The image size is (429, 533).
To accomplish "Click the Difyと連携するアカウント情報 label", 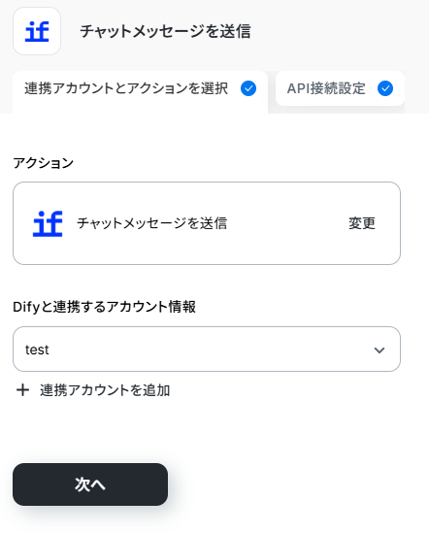I will click(x=105, y=307).
